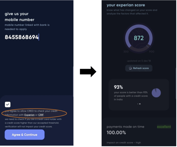Viewport: 177px width, 147px height.
Task: Click the 872 score gauge
Action: 139,38
